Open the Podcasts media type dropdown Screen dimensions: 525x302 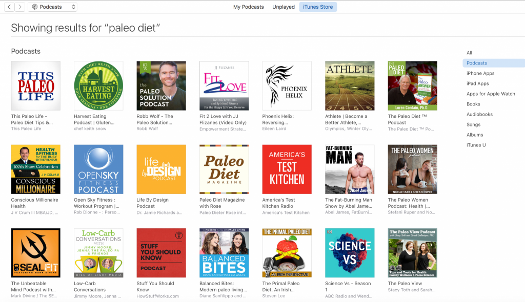(53, 7)
